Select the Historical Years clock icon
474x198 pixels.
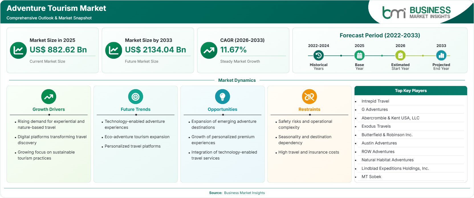(319, 56)
